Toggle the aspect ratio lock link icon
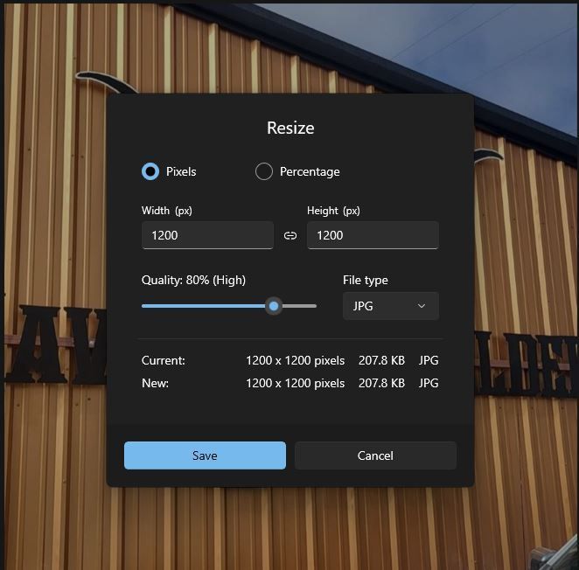This screenshot has width=579, height=570. [290, 235]
